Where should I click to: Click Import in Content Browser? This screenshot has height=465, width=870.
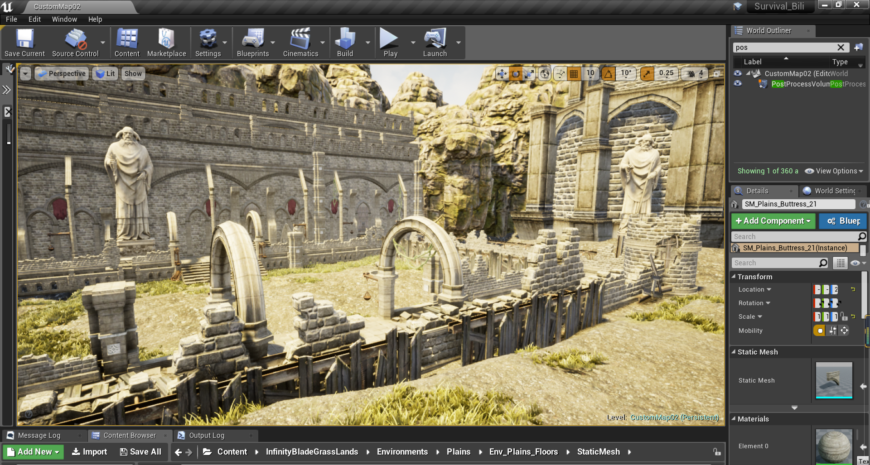coord(90,451)
